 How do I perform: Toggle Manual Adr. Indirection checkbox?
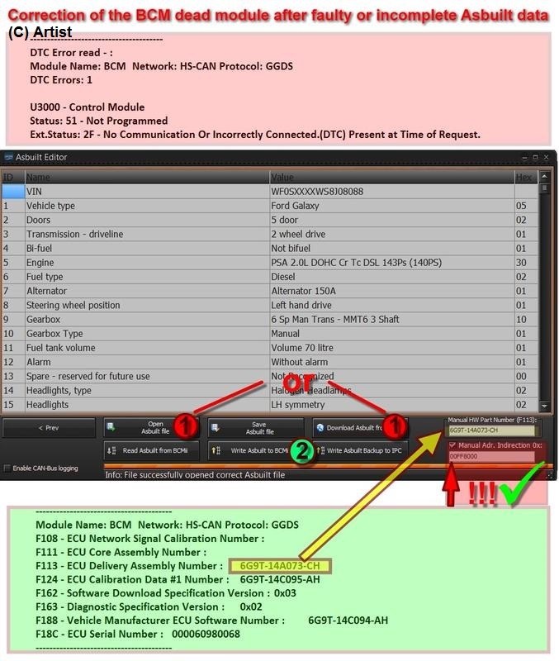[x=452, y=445]
